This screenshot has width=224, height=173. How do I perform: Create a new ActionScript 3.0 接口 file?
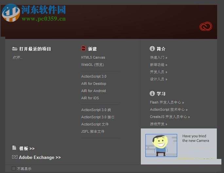[x=98, y=117]
